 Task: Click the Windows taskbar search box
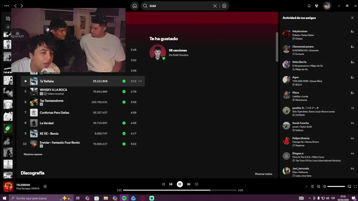tap(41, 198)
